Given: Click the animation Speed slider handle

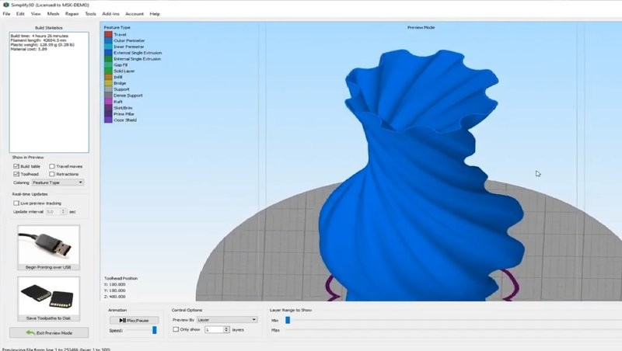Looking at the screenshot, I should coord(154,329).
